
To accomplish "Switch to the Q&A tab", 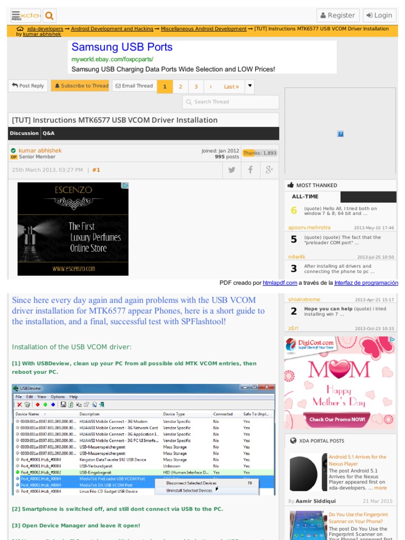I will click(x=49, y=133).
